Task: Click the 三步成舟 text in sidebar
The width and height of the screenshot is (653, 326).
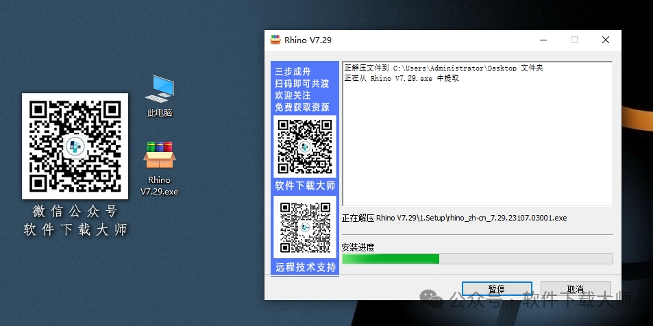Action: pos(293,72)
